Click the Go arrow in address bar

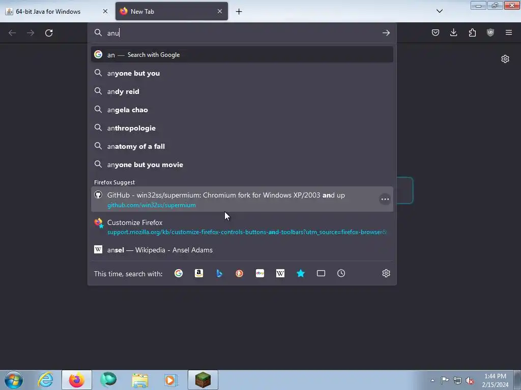tap(386, 33)
